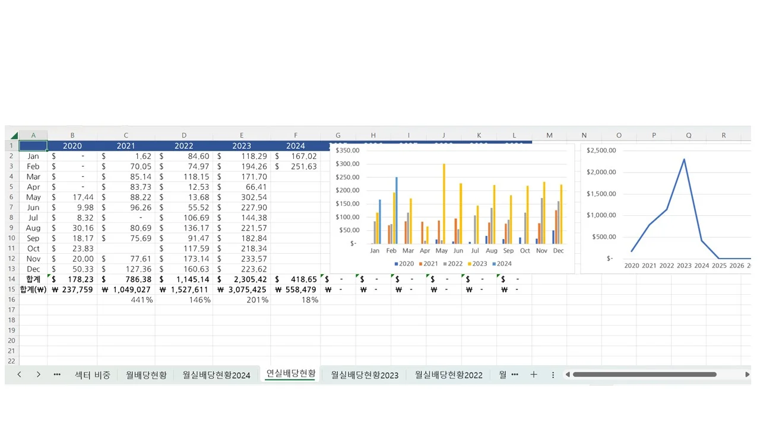
Task: Click the $350.00 axis label on bar chart
Action: point(346,151)
